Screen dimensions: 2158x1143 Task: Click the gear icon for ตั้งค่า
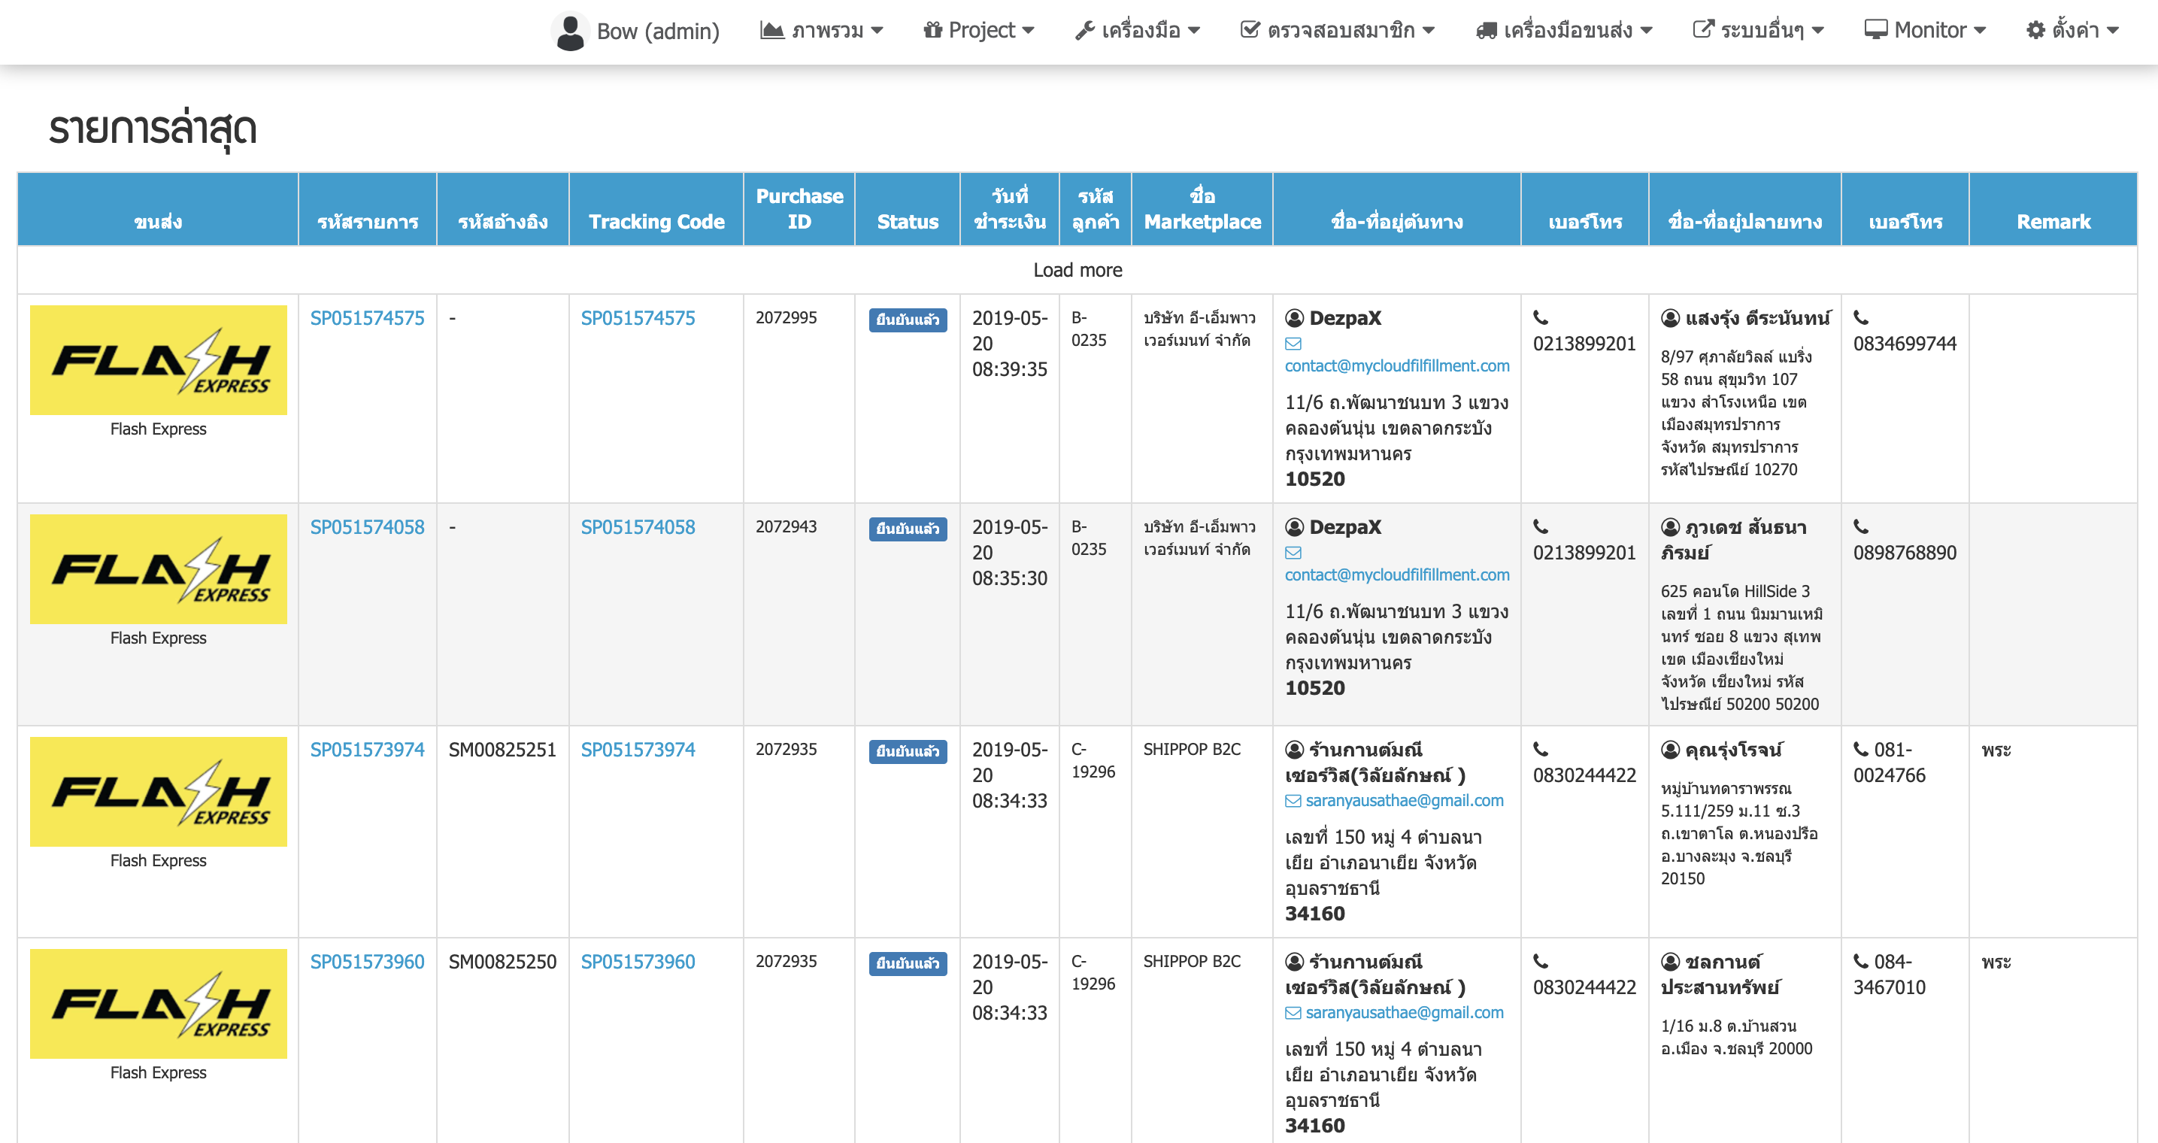point(2035,30)
